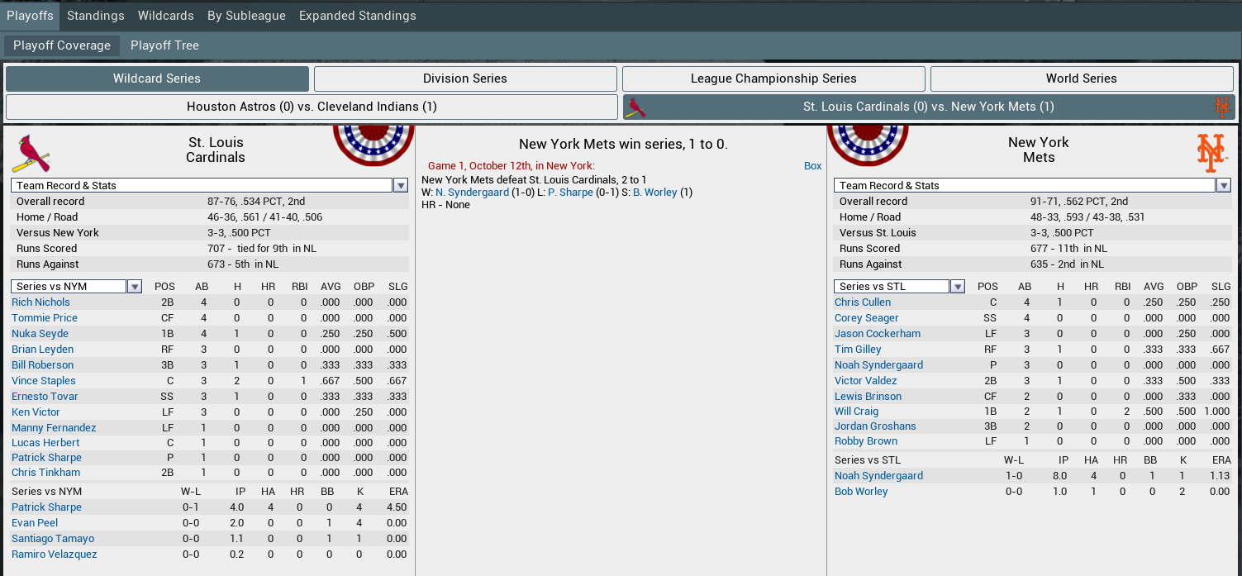Select the League Championship Series button
This screenshot has width=1242, height=576.
(x=773, y=79)
